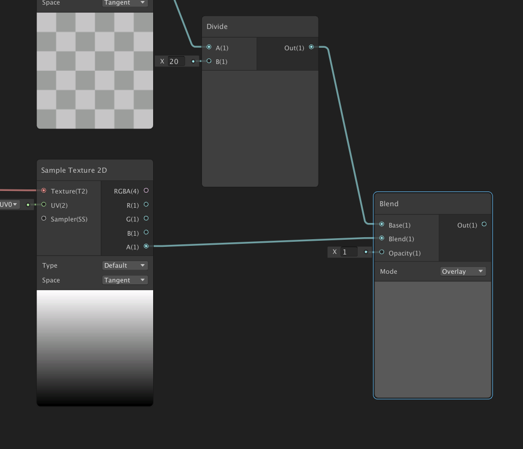Open the Blend Mode dropdown set to Overlay

462,271
